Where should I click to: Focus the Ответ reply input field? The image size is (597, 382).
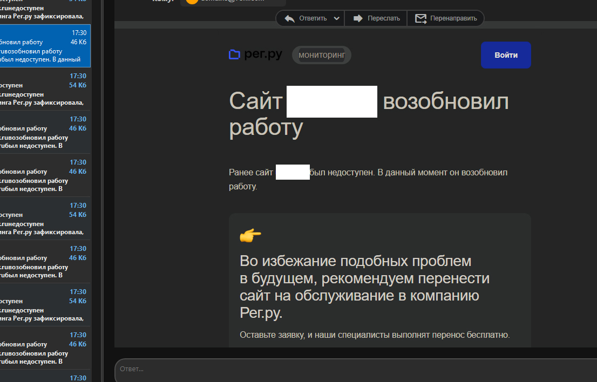(x=351, y=369)
